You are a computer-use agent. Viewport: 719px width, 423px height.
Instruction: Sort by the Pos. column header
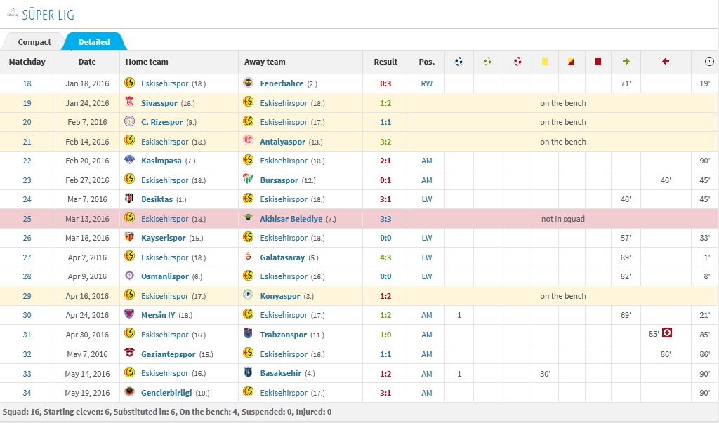(426, 62)
